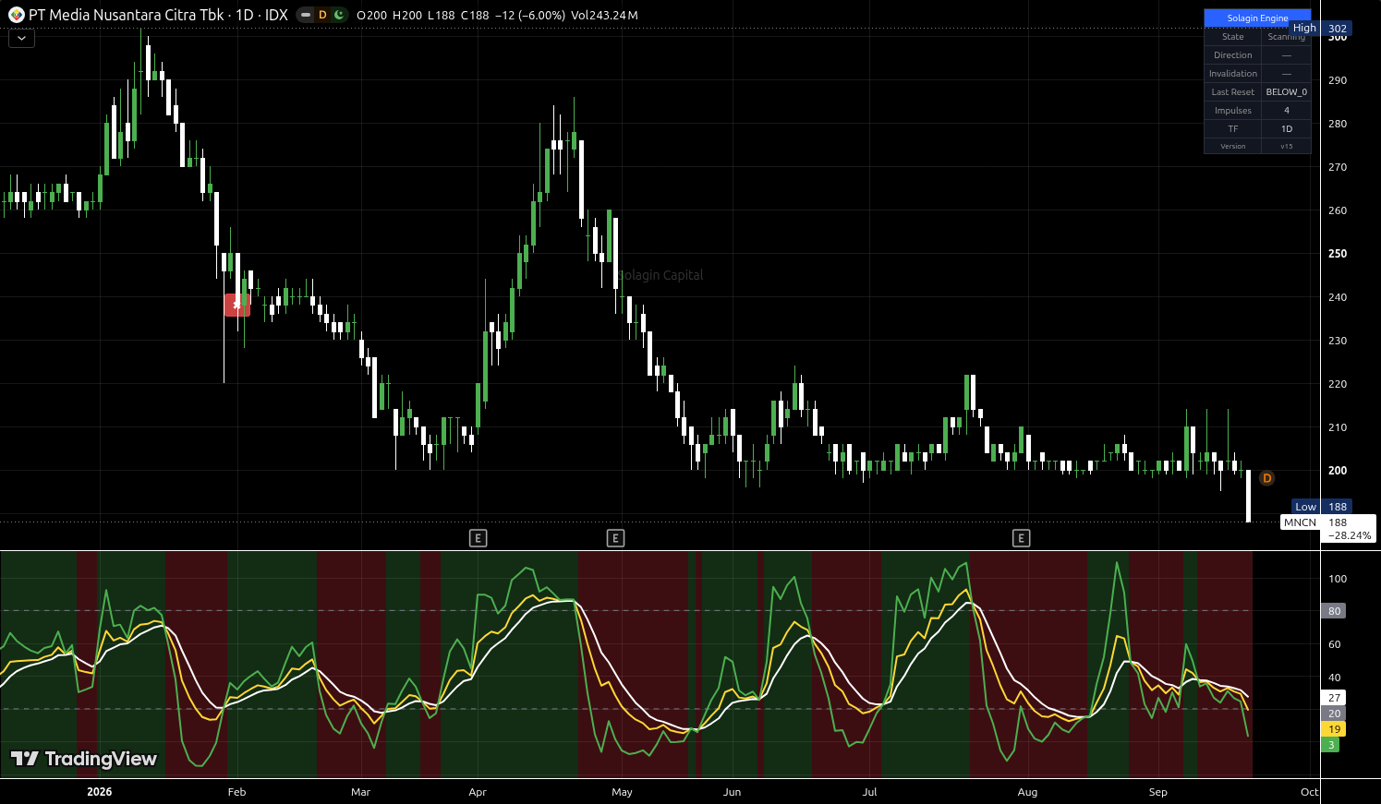The image size is (1381, 804).
Task: Click the green moon market-closed icon
Action: (x=339, y=15)
